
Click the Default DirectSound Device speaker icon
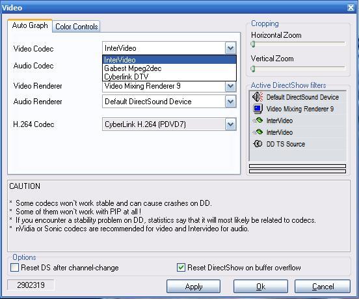click(x=258, y=97)
